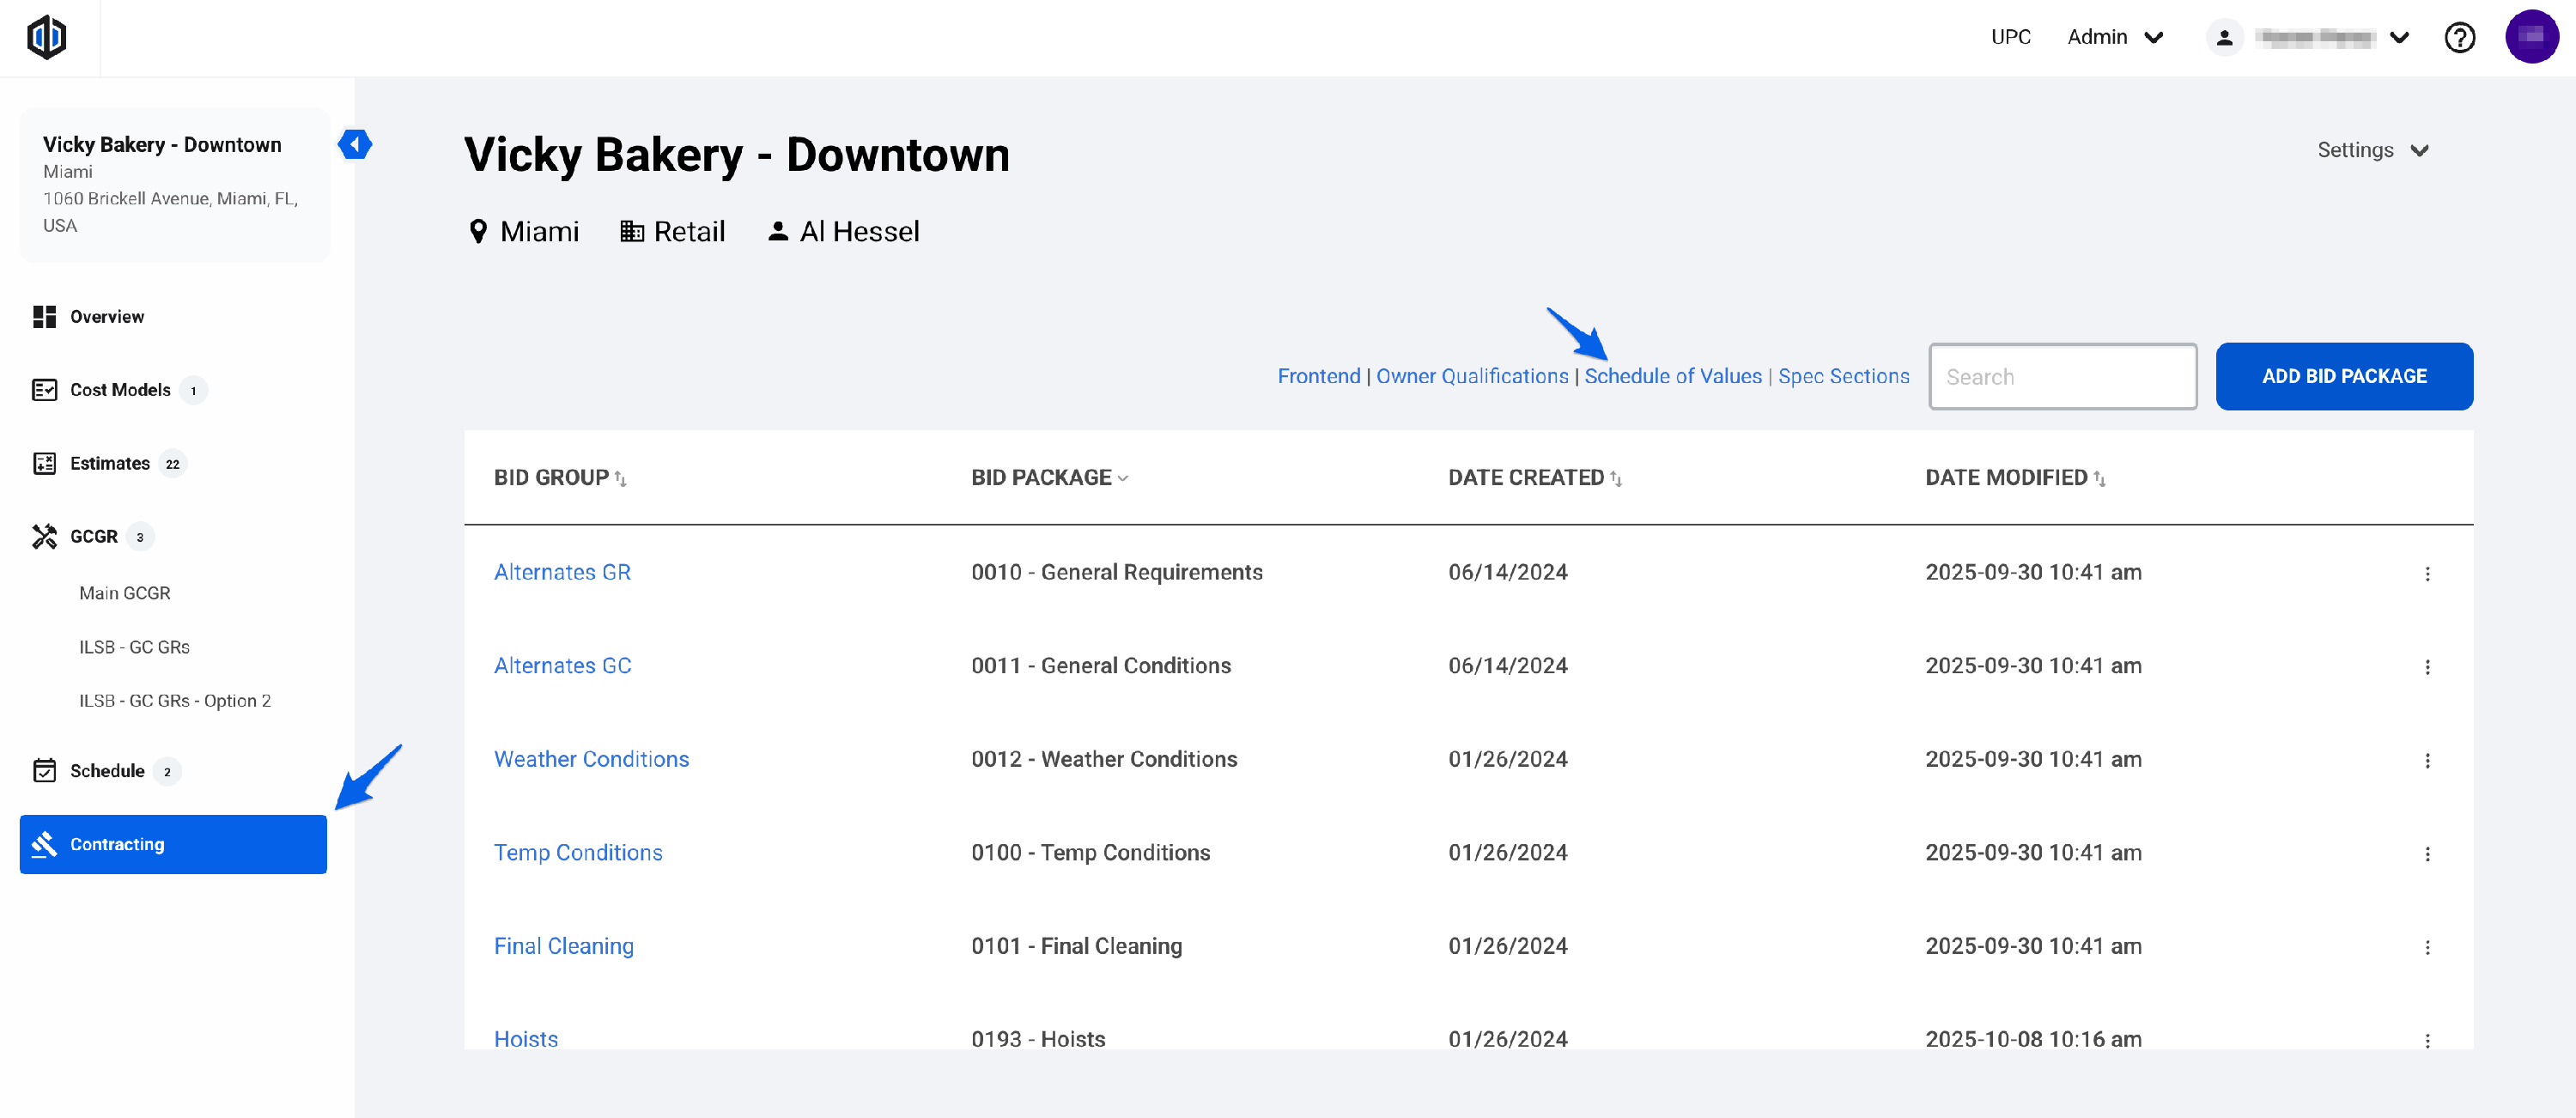Open the Schedule of Values link
Image resolution: width=2576 pixels, height=1118 pixels.
point(1672,376)
